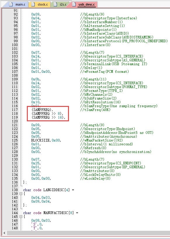Click the //wMaxPacketSize(192) comment

101,140
